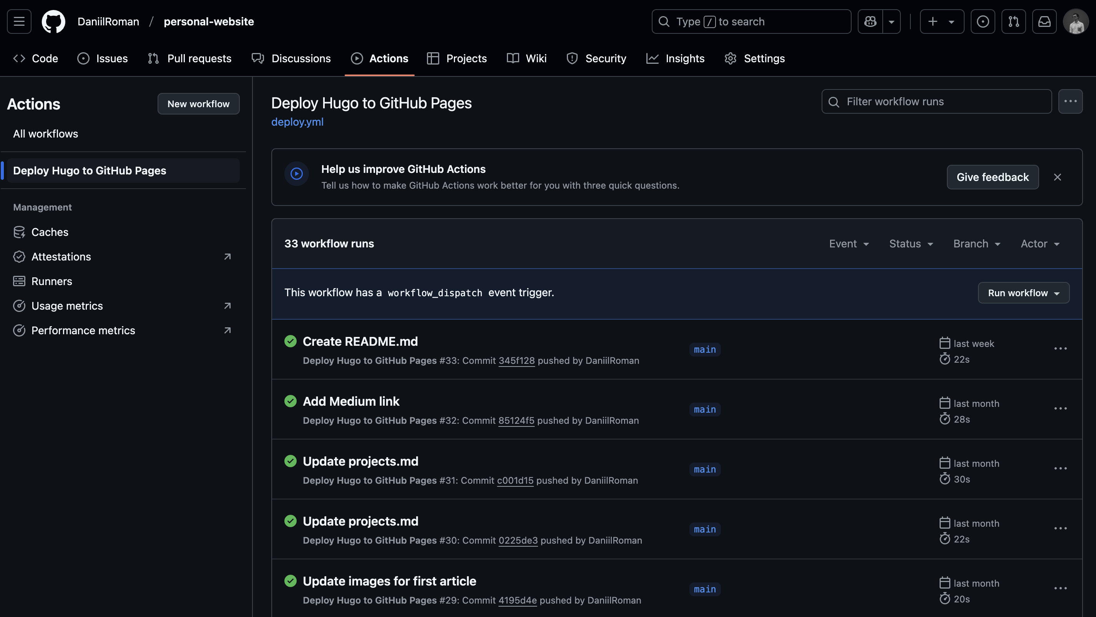Expand Copilot dropdown arrow in header

click(891, 21)
